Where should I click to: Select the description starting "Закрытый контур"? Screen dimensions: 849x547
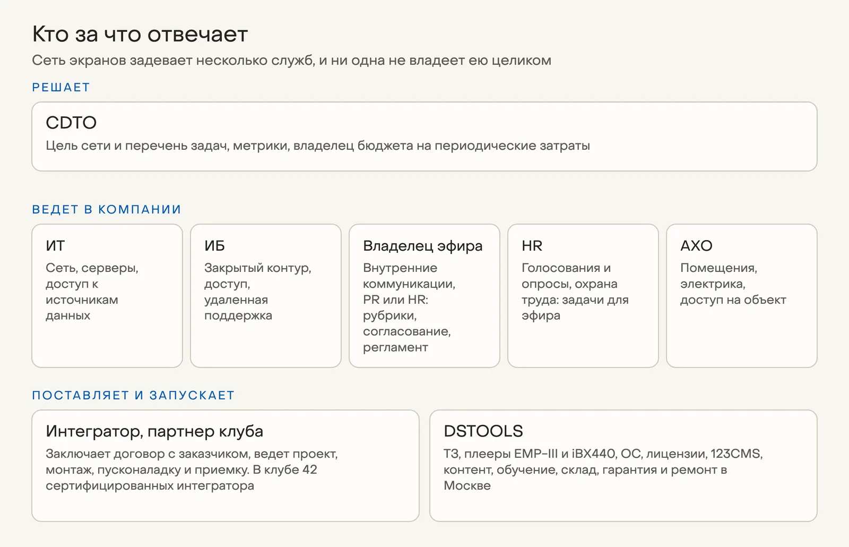(x=258, y=292)
